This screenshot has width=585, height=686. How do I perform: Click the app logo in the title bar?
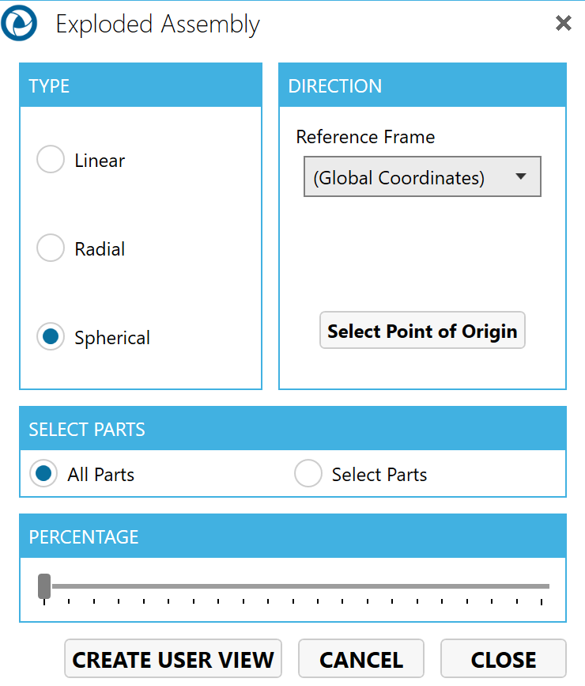click(x=20, y=25)
